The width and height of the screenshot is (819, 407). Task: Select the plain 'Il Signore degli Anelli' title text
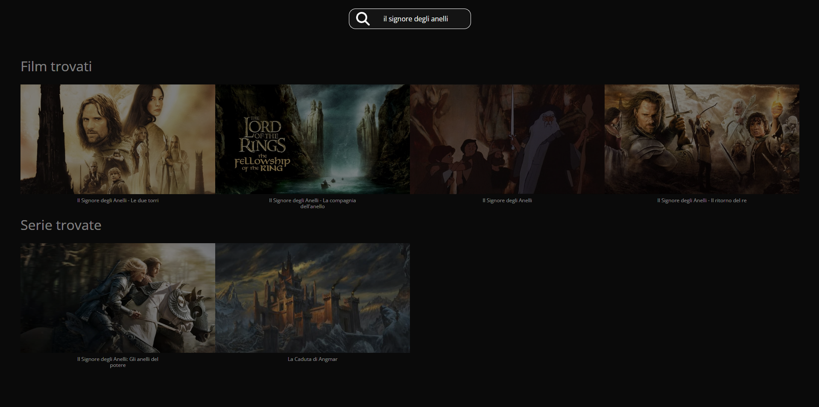(x=507, y=201)
